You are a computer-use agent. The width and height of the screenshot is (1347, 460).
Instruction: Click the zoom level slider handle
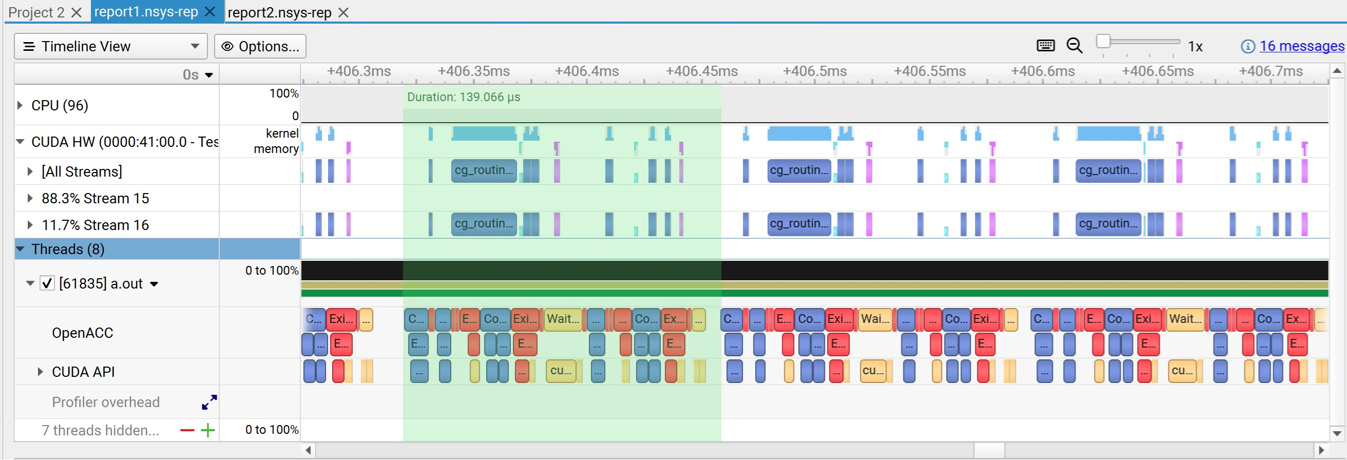coord(1103,41)
